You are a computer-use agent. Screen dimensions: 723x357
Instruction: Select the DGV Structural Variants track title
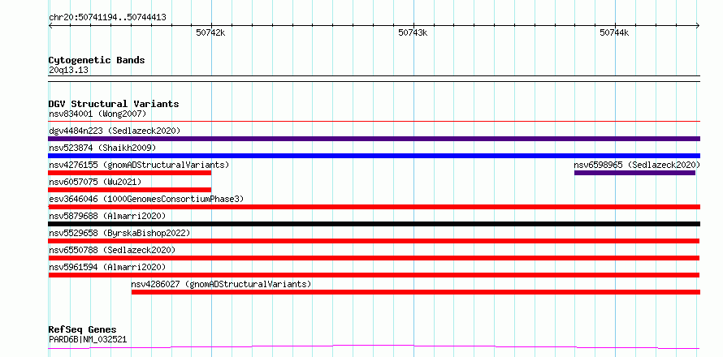click(114, 104)
